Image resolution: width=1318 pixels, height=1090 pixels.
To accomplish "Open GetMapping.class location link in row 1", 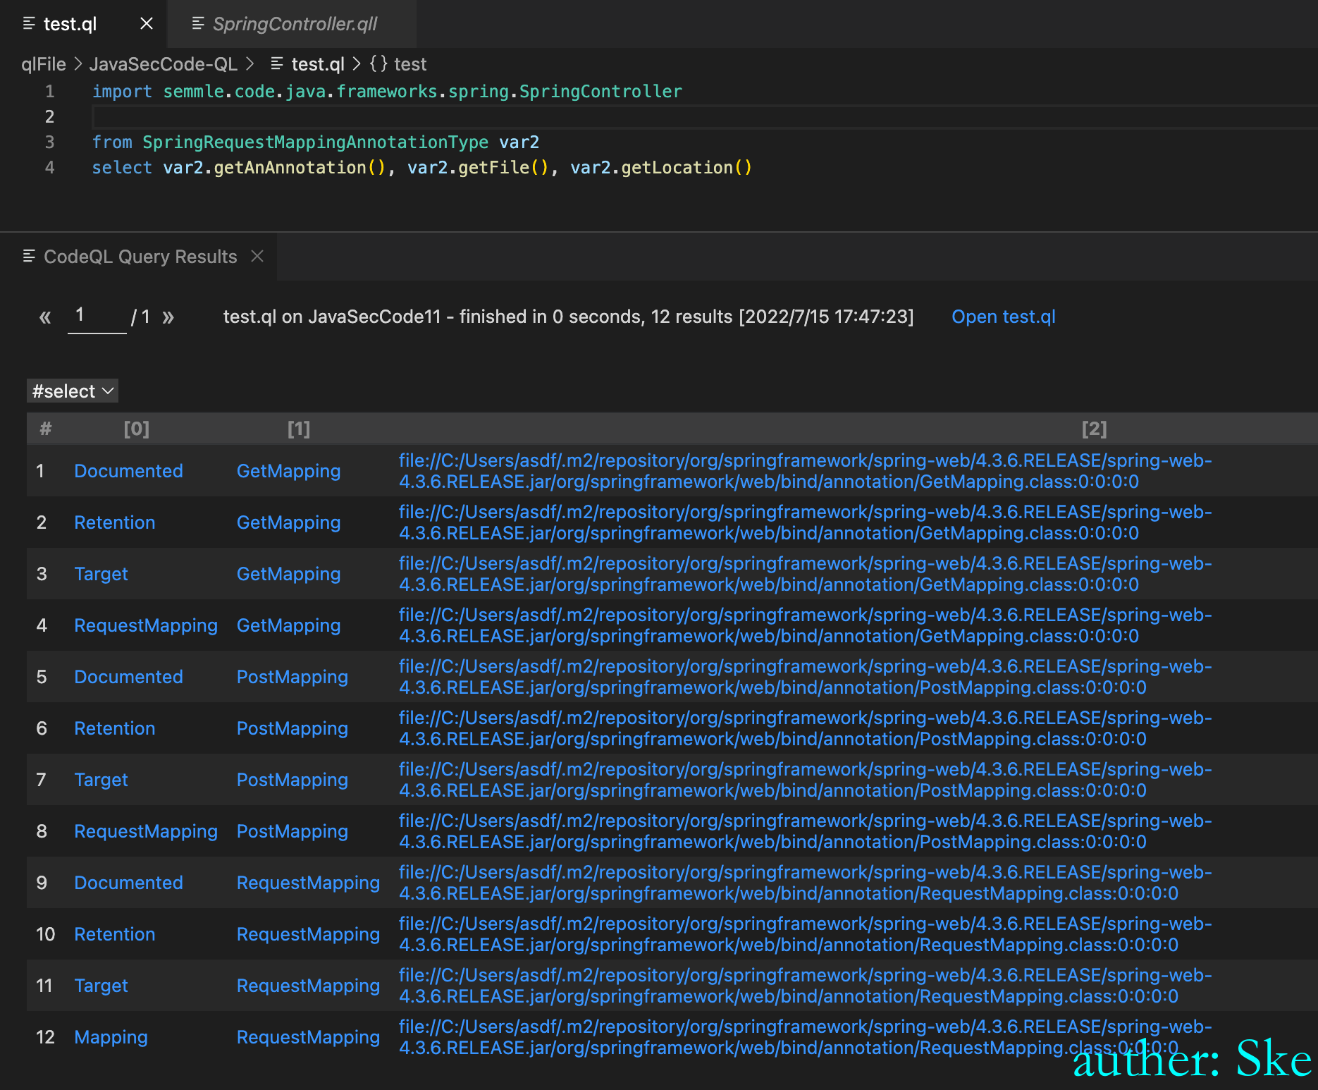I will click(805, 471).
